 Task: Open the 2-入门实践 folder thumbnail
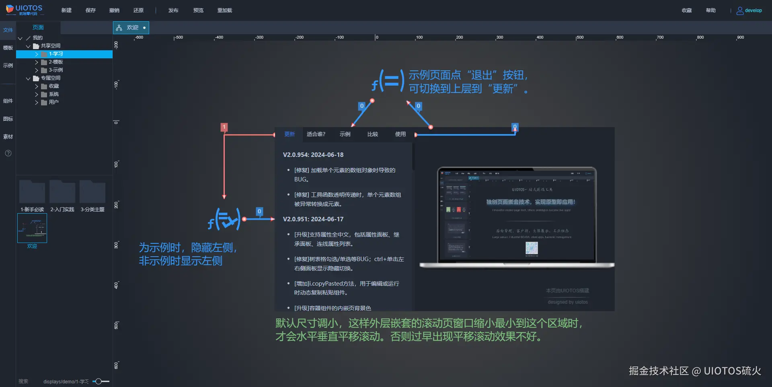pyautogui.click(x=62, y=191)
